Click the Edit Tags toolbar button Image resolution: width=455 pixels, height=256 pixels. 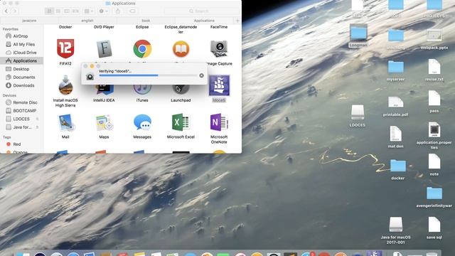tap(132, 11)
